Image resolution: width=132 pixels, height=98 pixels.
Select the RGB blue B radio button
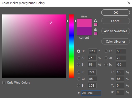click(x=79, y=86)
